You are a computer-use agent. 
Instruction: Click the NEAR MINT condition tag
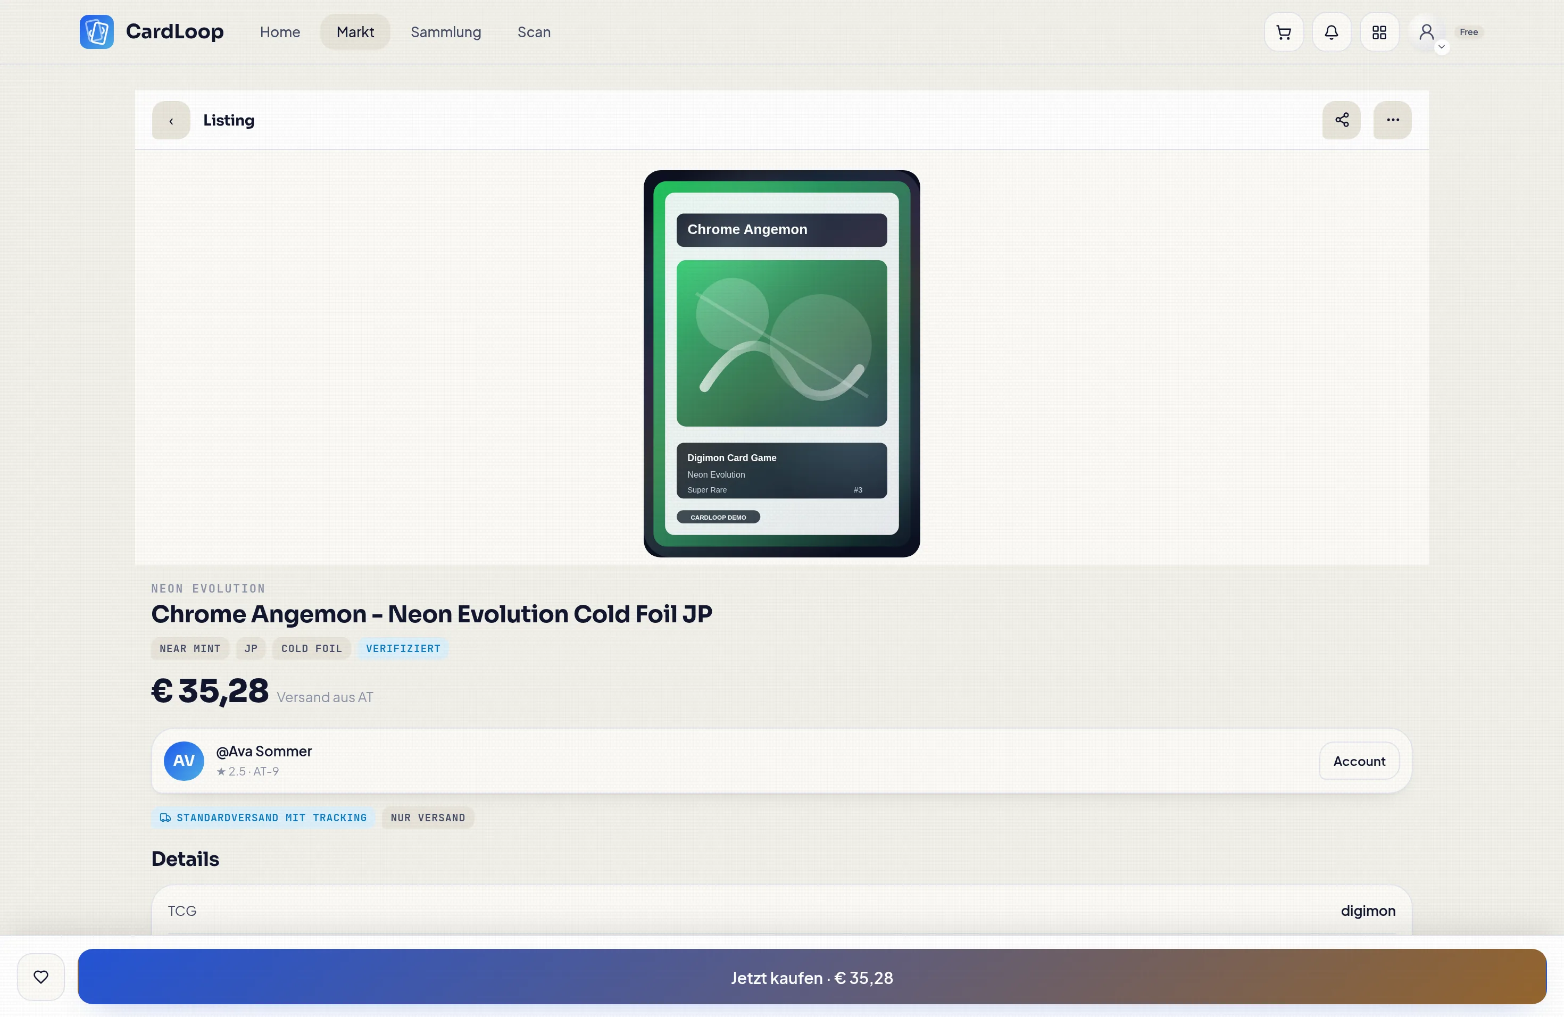coord(190,648)
